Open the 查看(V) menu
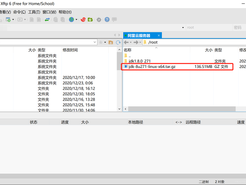 pos(5,12)
